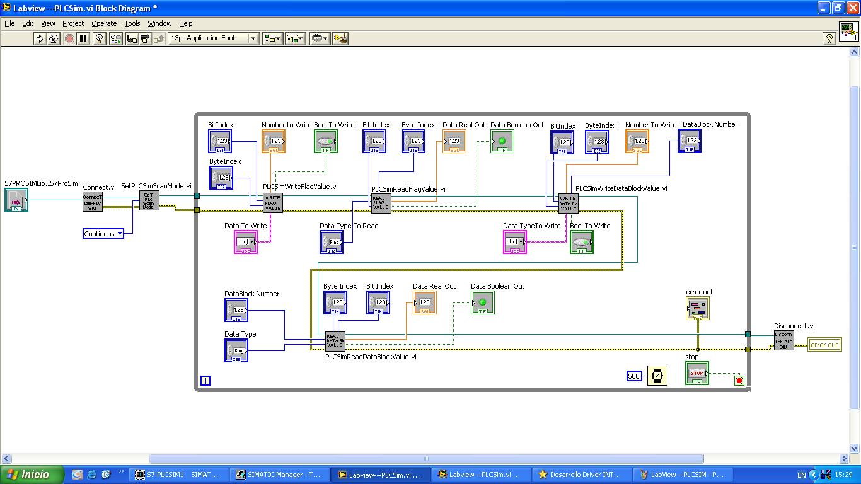Switch to S7-PLCSIM1 taskbar window
Screen dimensions: 861x484
point(178,475)
